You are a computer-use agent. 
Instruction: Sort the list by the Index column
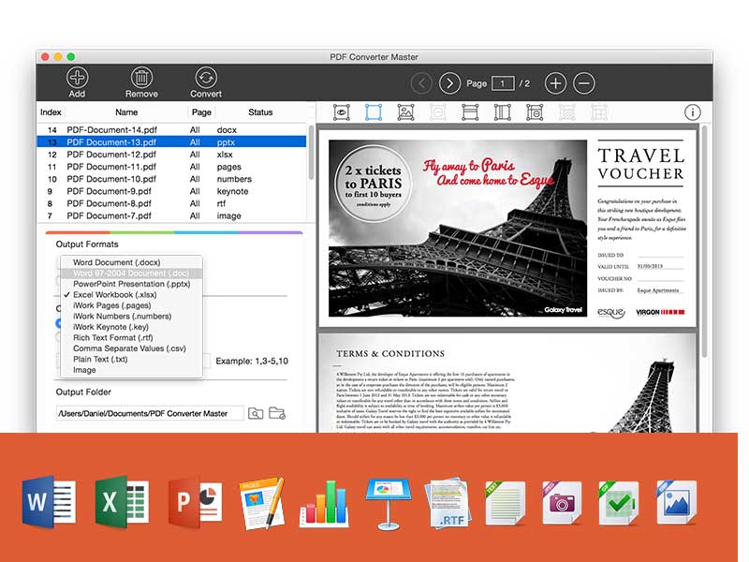pos(51,112)
